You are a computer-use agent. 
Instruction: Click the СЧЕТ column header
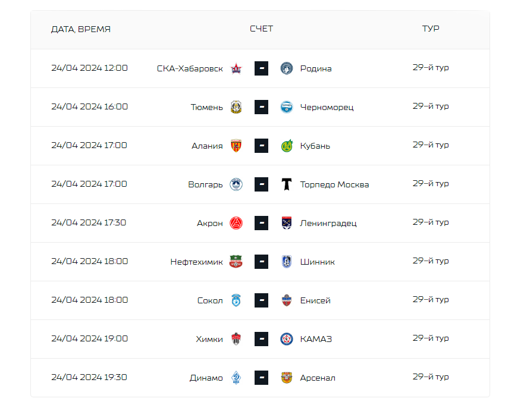click(x=262, y=29)
